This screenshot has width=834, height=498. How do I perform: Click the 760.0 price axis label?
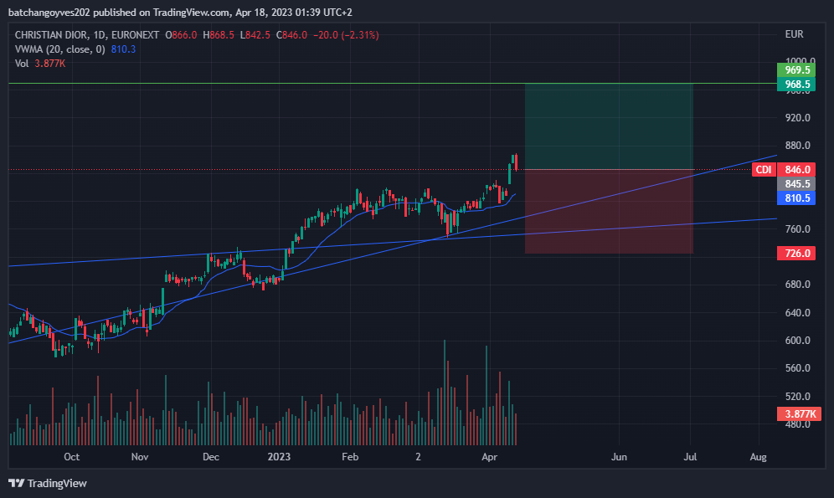pyautogui.click(x=798, y=229)
